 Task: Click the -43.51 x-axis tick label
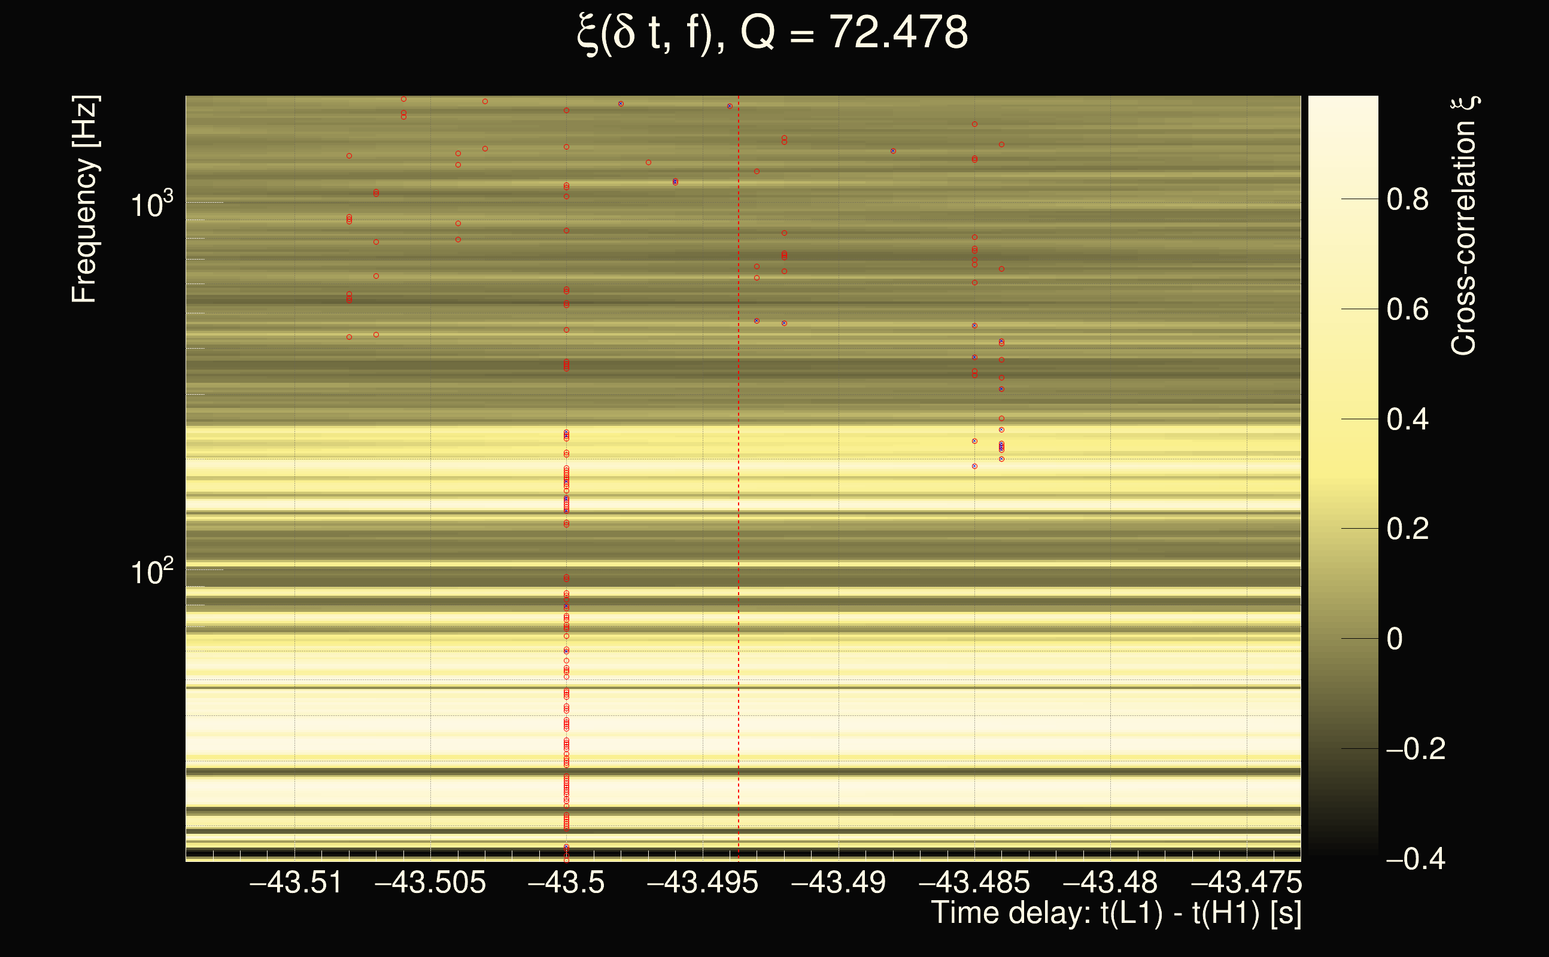[296, 882]
